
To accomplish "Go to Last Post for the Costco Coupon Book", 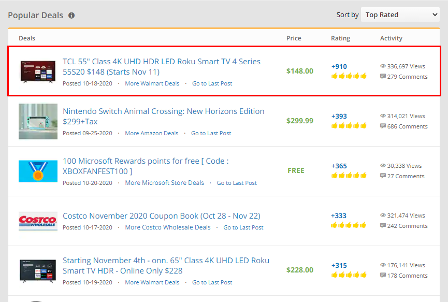I will pyautogui.click(x=243, y=227).
